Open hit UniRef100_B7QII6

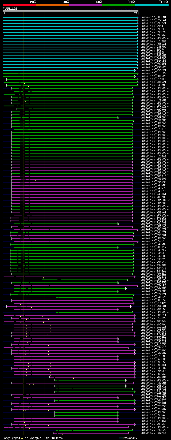coord(153,129)
